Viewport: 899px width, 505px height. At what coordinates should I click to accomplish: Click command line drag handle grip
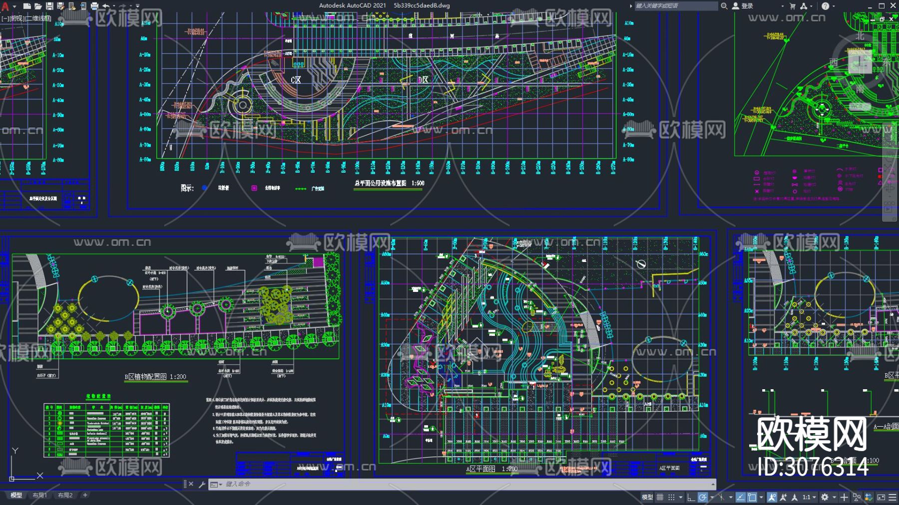pos(185,484)
